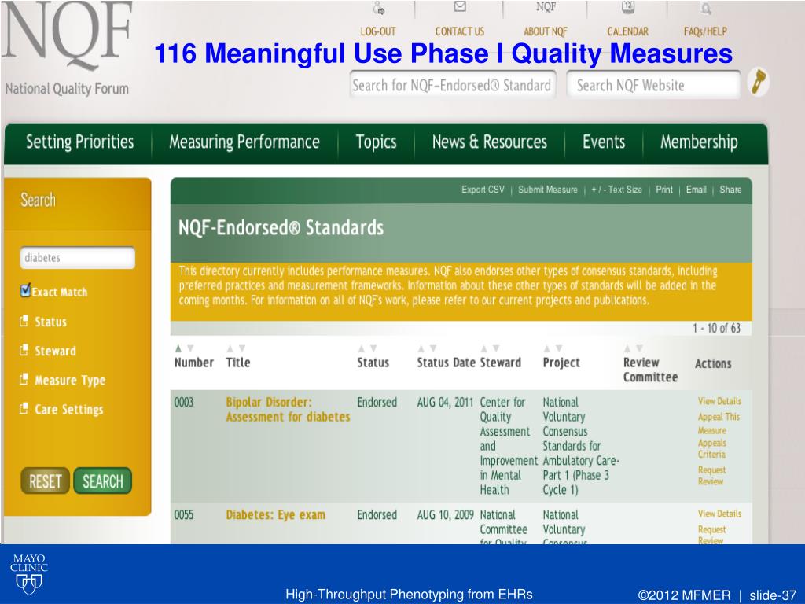
Task: Click the FAQs/HELP magnifier icon
Action: coord(705,8)
